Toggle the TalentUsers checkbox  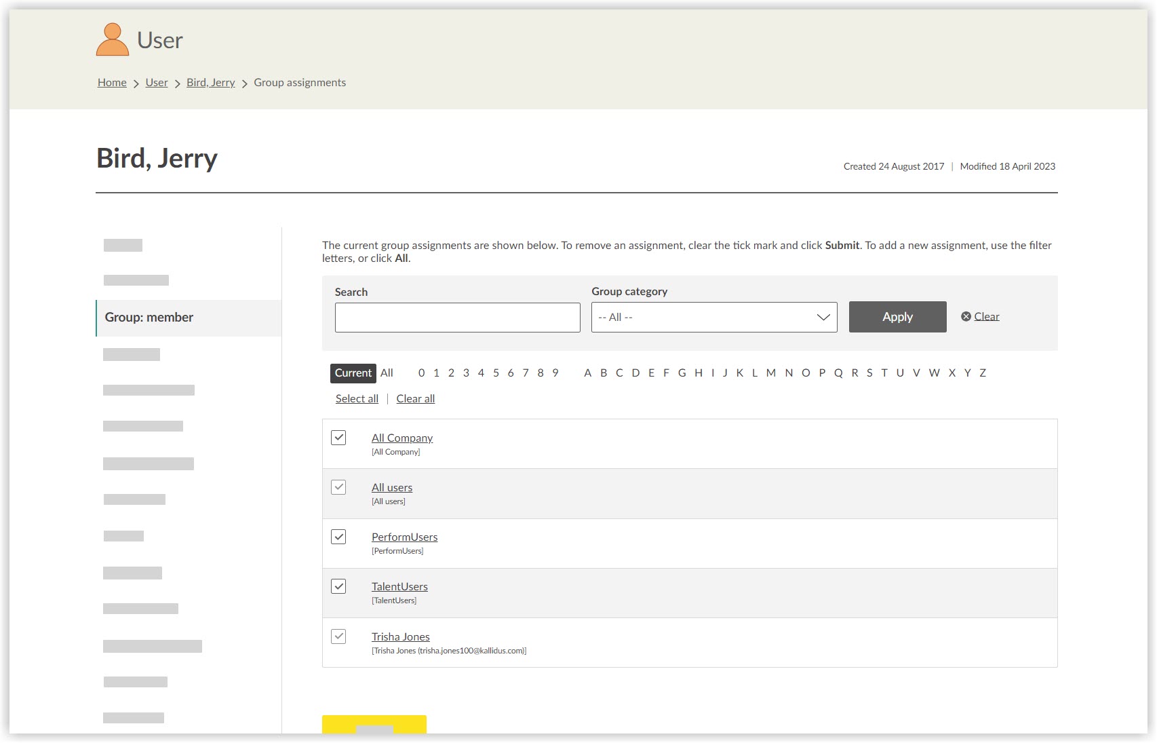click(x=338, y=586)
